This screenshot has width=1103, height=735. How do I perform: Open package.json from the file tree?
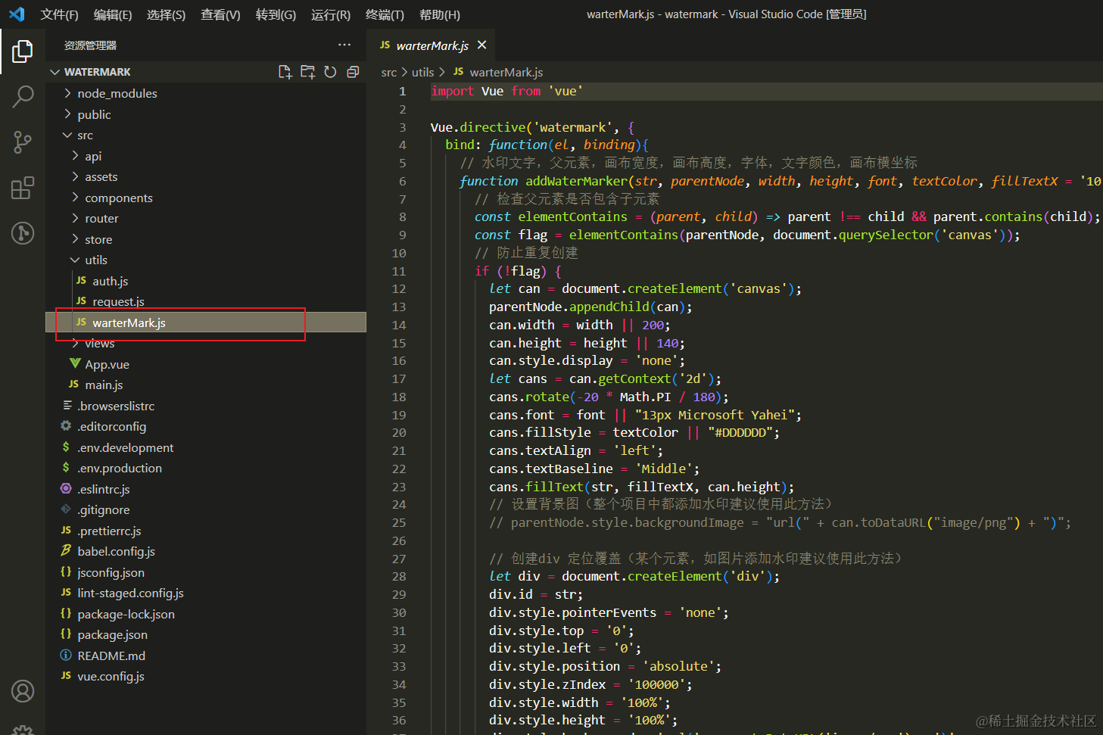(112, 635)
